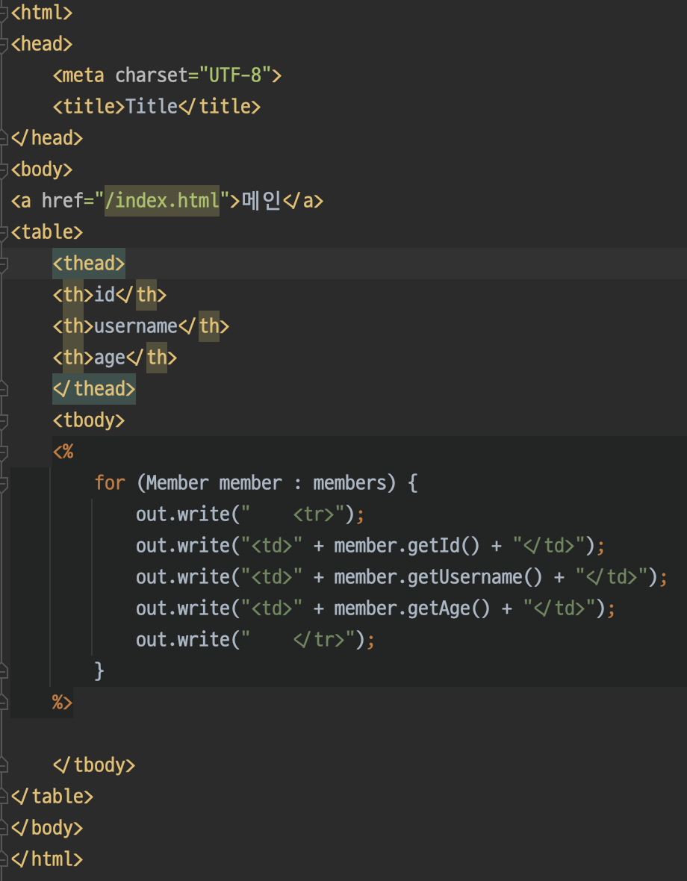Click the </html> closing tag
Viewport: 687px width, 881px height.
46,859
